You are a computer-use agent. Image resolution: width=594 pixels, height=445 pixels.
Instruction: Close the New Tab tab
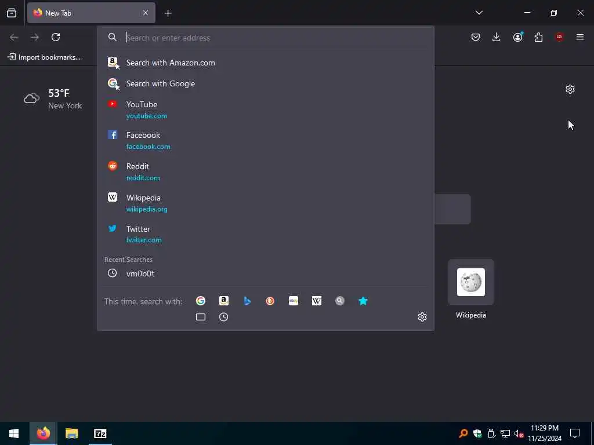pyautogui.click(x=146, y=13)
